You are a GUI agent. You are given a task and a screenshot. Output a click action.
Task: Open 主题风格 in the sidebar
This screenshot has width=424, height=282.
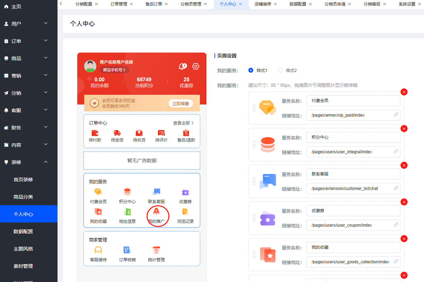[x=29, y=248]
